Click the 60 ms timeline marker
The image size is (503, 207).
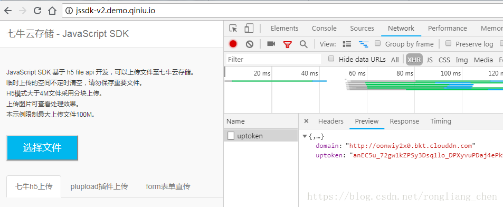tap(357, 73)
